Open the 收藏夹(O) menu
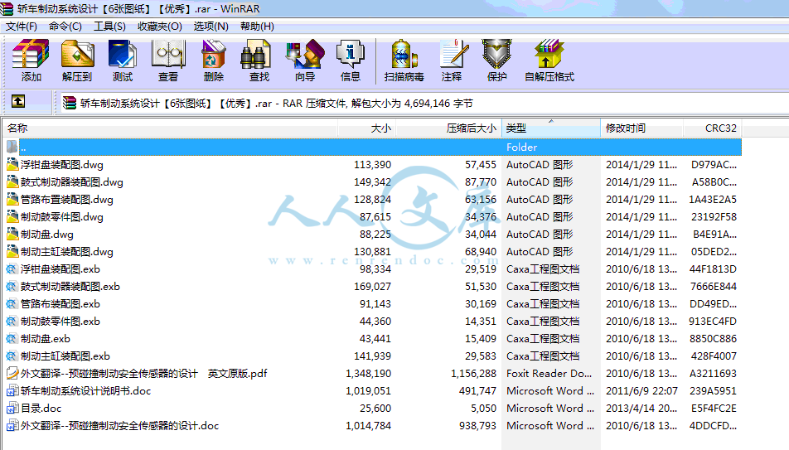Image resolution: width=789 pixels, height=450 pixels. (x=160, y=27)
